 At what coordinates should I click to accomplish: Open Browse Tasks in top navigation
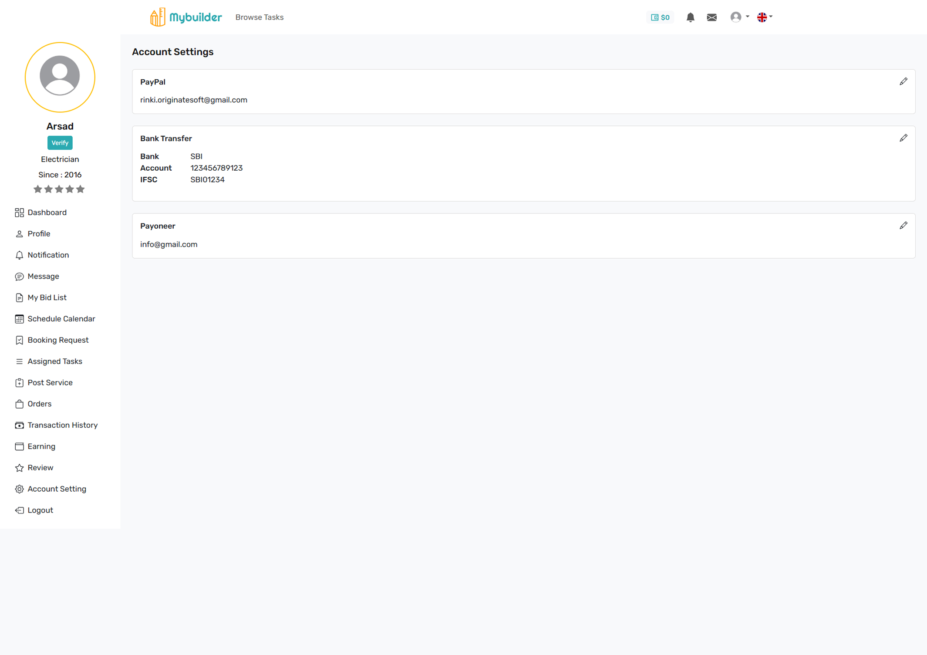click(259, 17)
